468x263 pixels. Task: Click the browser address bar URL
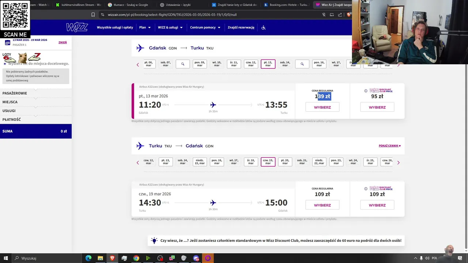click(x=172, y=15)
